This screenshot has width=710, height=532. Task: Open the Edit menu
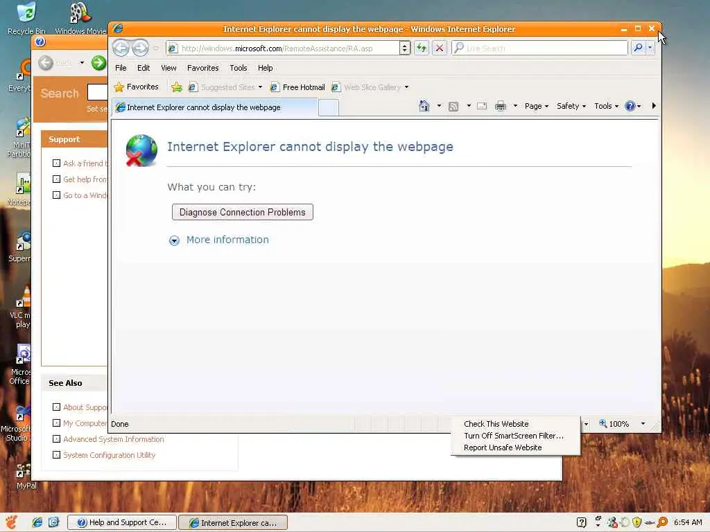tap(144, 68)
